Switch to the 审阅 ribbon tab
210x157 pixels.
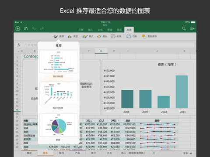click(x=110, y=30)
